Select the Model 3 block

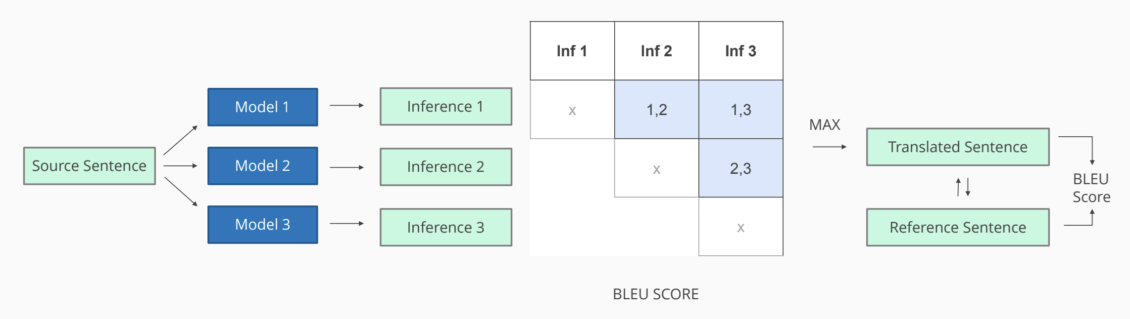tap(262, 225)
